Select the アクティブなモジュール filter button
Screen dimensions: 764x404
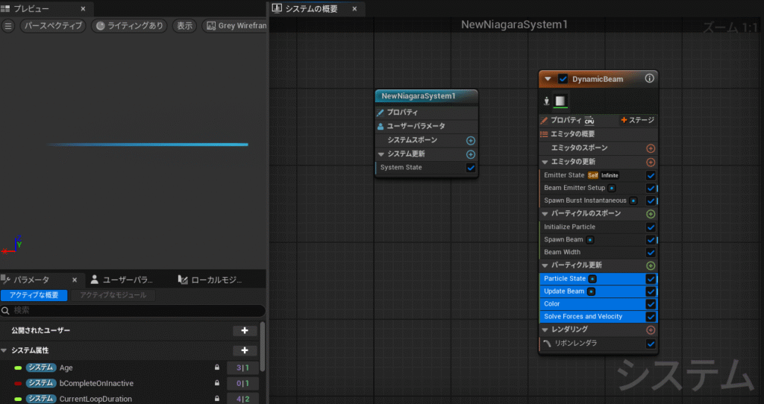pyautogui.click(x=113, y=295)
